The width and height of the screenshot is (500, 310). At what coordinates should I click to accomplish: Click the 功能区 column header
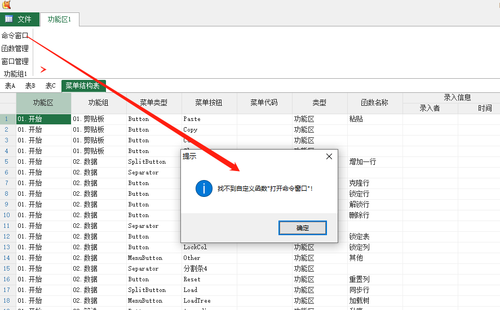click(43, 102)
